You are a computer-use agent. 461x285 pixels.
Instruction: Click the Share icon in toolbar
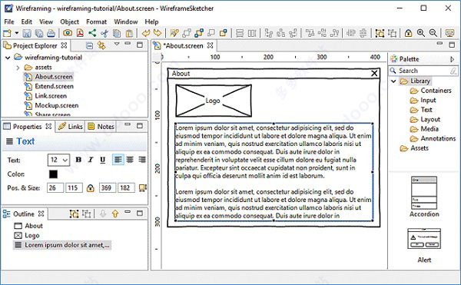point(92,33)
